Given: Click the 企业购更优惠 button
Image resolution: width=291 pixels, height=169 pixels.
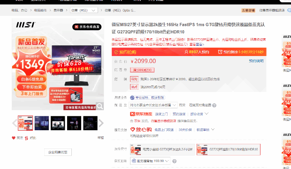Looking at the screenshot, I should 58,152.
